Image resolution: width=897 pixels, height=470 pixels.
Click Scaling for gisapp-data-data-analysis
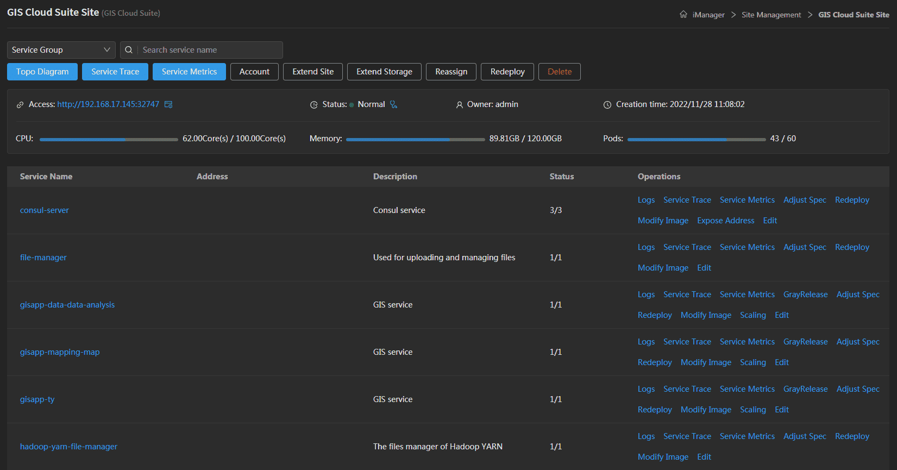tap(752, 315)
